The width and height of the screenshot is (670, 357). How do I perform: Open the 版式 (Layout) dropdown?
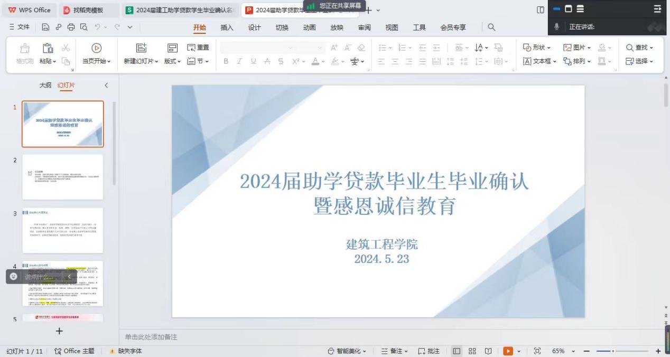tap(172, 61)
